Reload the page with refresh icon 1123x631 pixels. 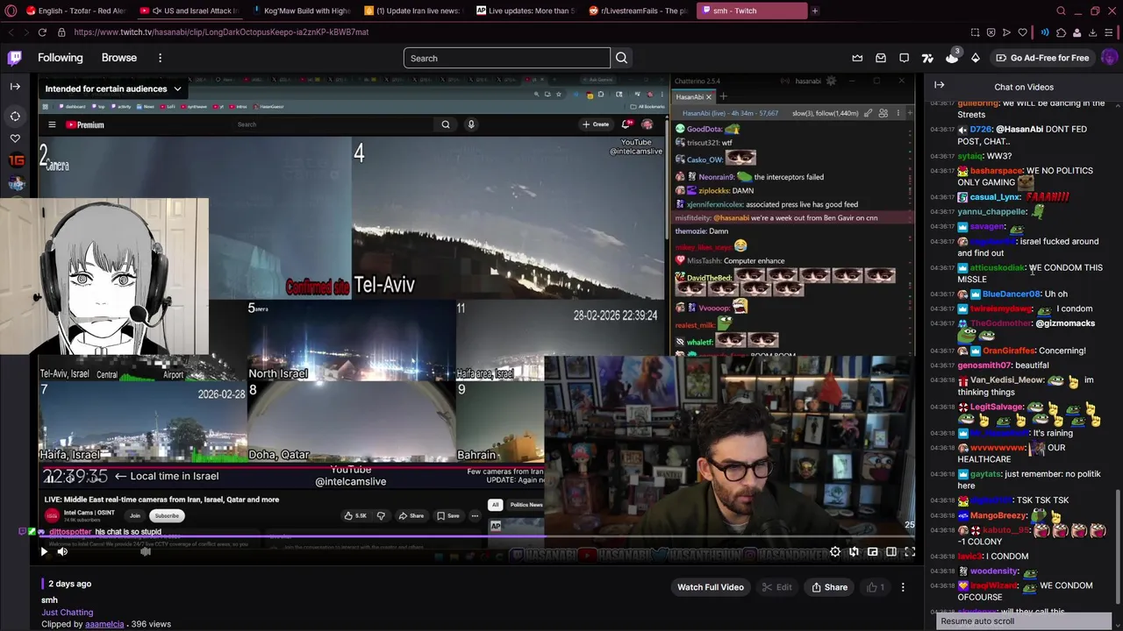click(42, 32)
